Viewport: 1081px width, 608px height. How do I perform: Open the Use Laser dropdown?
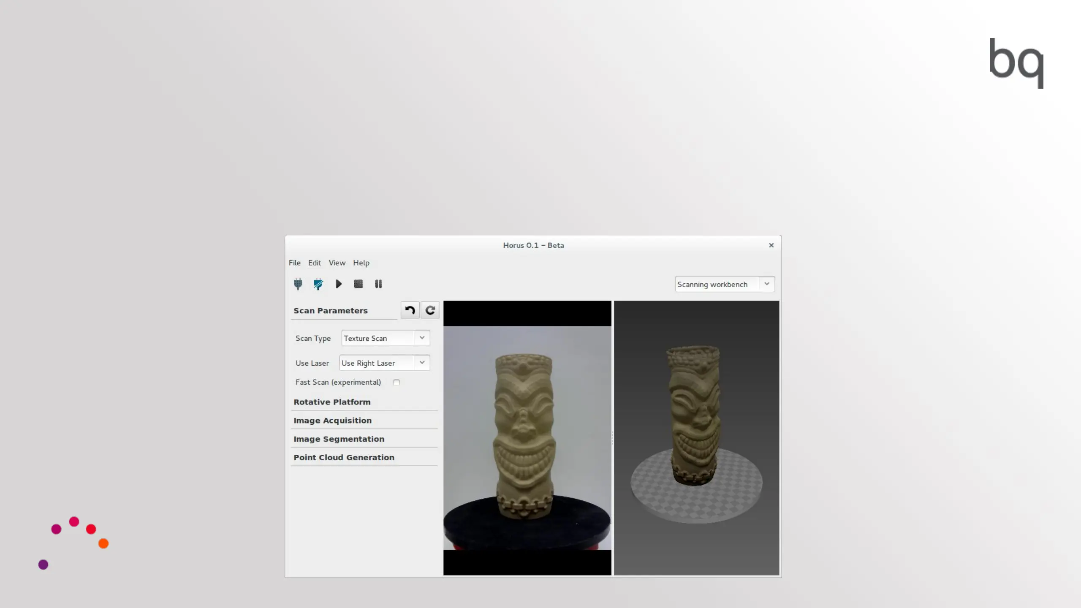coord(384,363)
